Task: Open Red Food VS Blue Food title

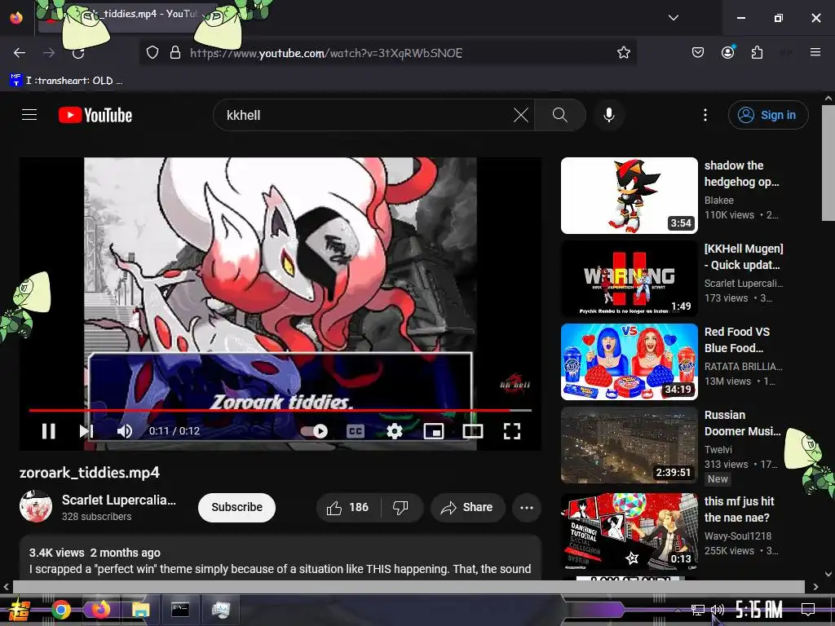Action: [737, 340]
